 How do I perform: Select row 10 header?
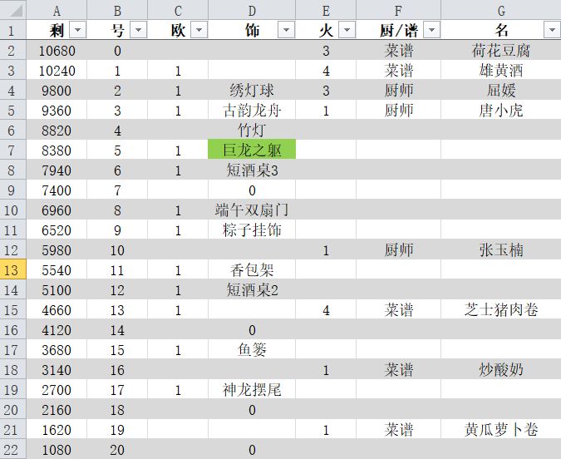coord(12,210)
